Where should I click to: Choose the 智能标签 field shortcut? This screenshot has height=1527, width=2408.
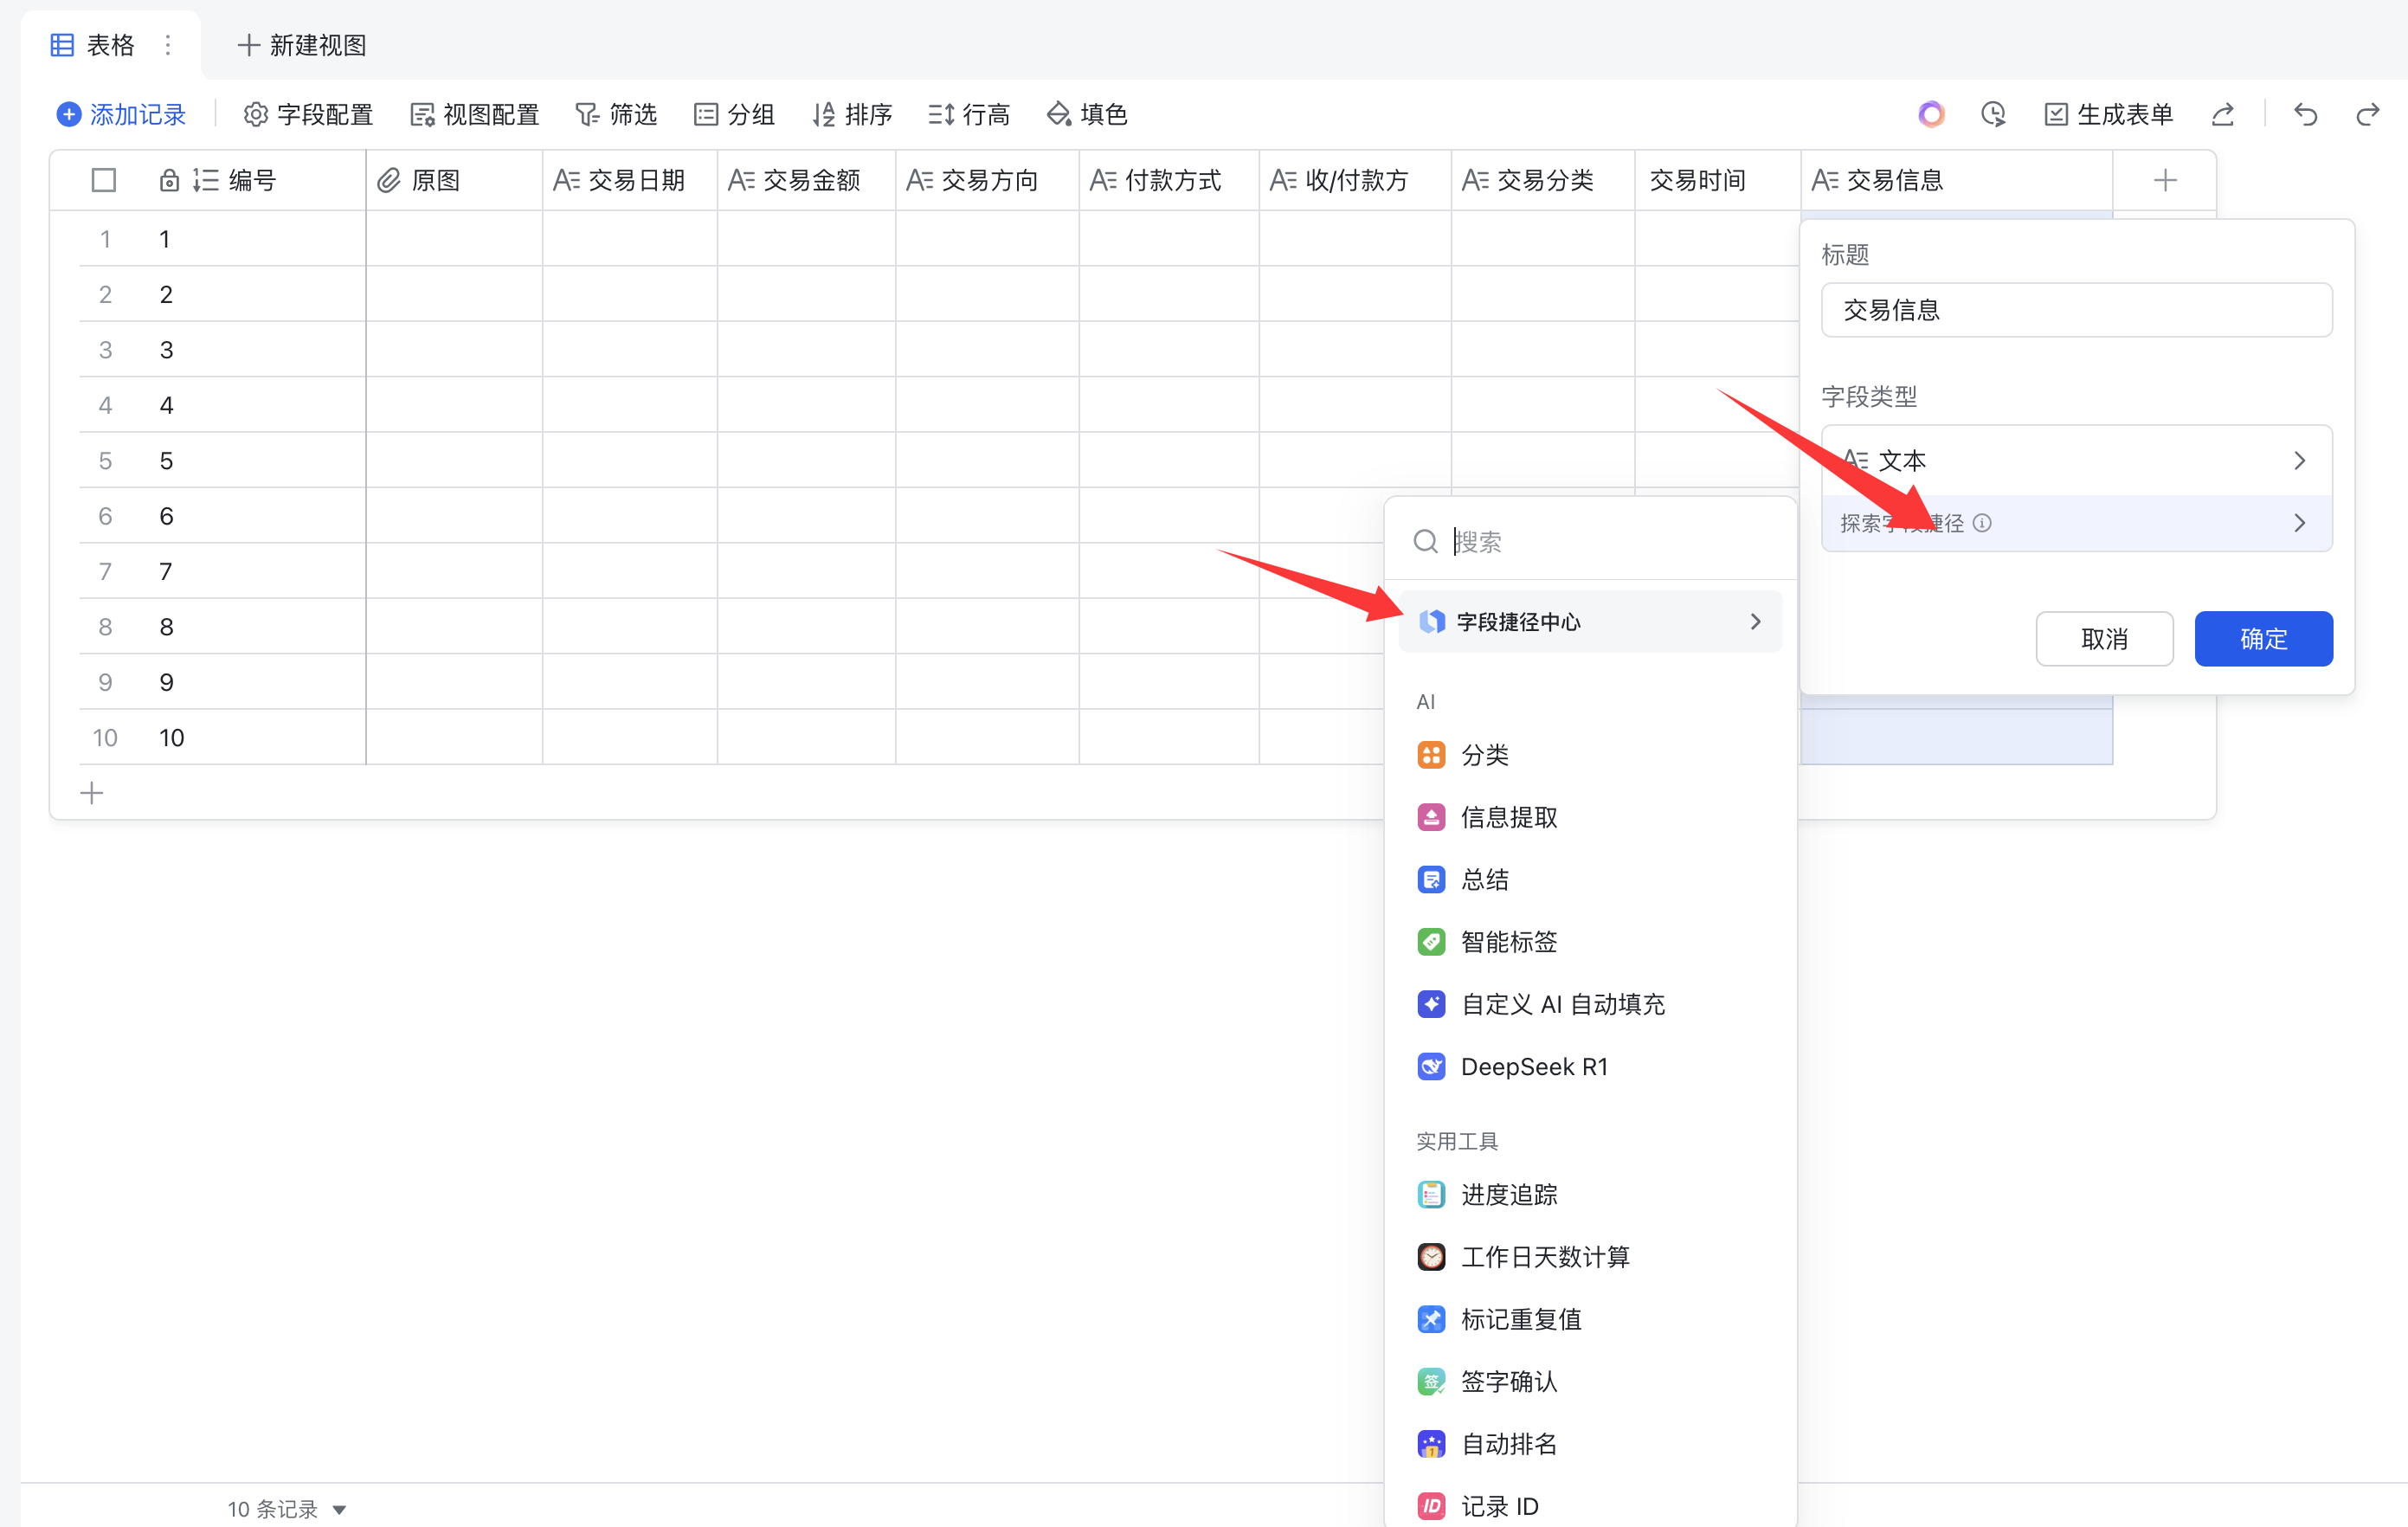tap(1508, 942)
